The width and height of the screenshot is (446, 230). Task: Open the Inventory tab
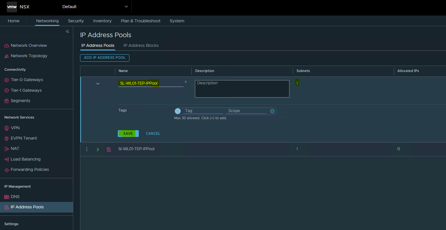[102, 21]
